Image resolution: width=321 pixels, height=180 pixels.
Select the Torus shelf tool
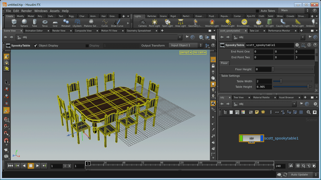pyautogui.click(x=45, y=23)
